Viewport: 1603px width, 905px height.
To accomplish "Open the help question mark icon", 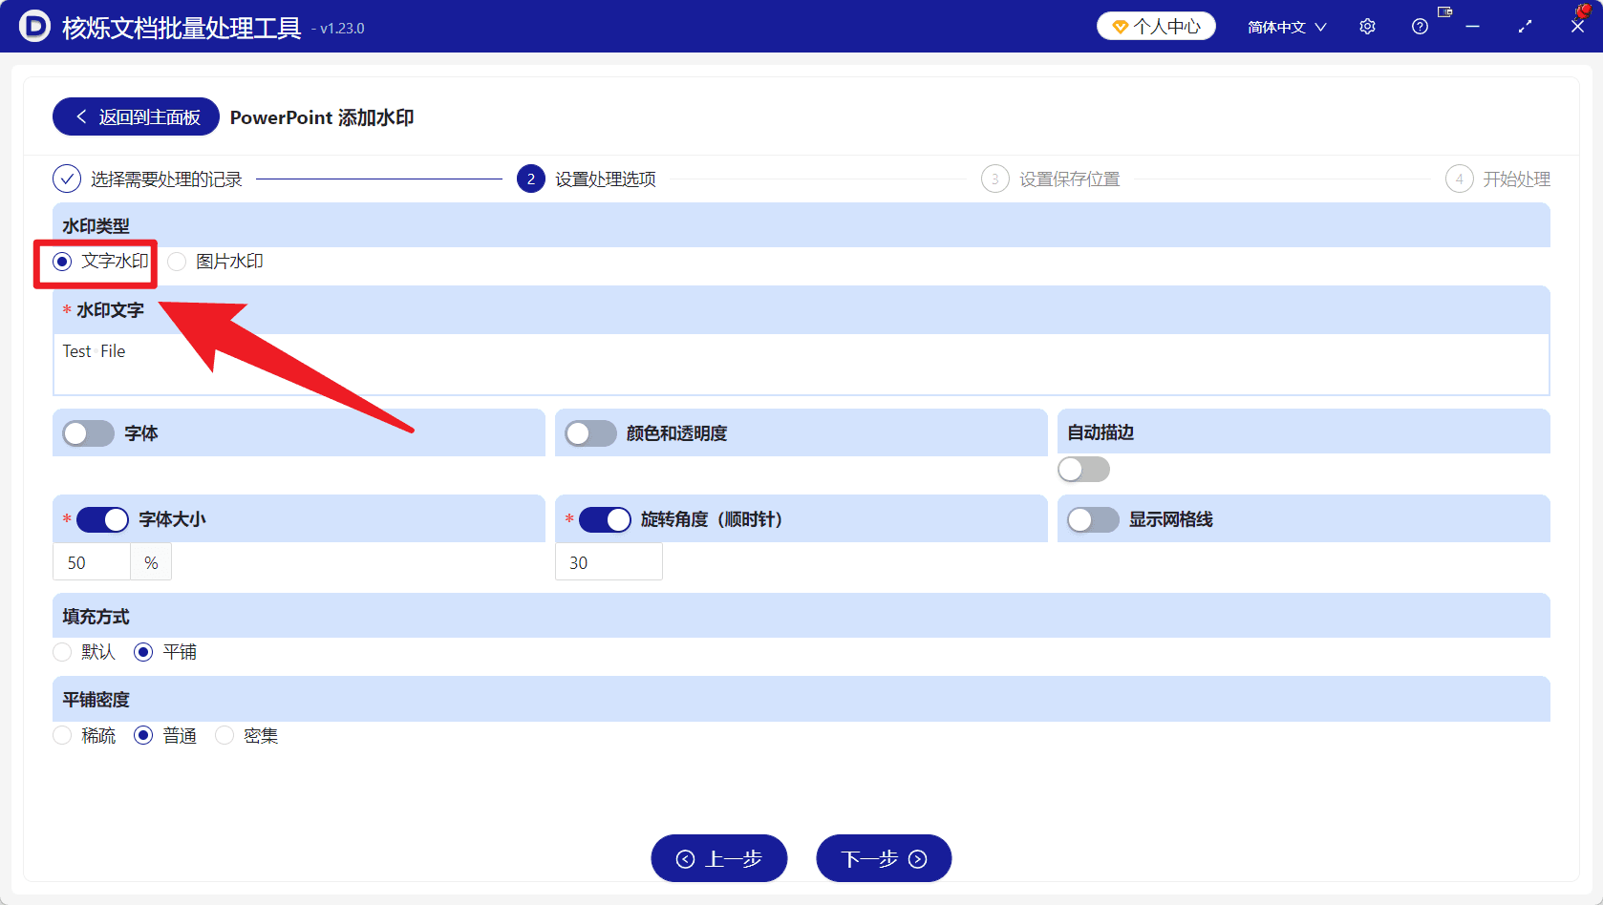I will (1420, 27).
